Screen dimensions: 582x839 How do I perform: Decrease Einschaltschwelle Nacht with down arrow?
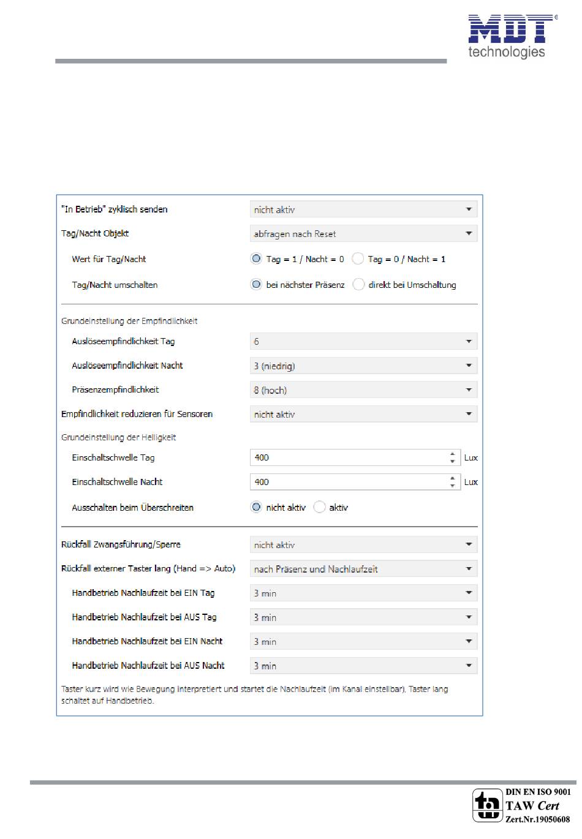coord(453,486)
